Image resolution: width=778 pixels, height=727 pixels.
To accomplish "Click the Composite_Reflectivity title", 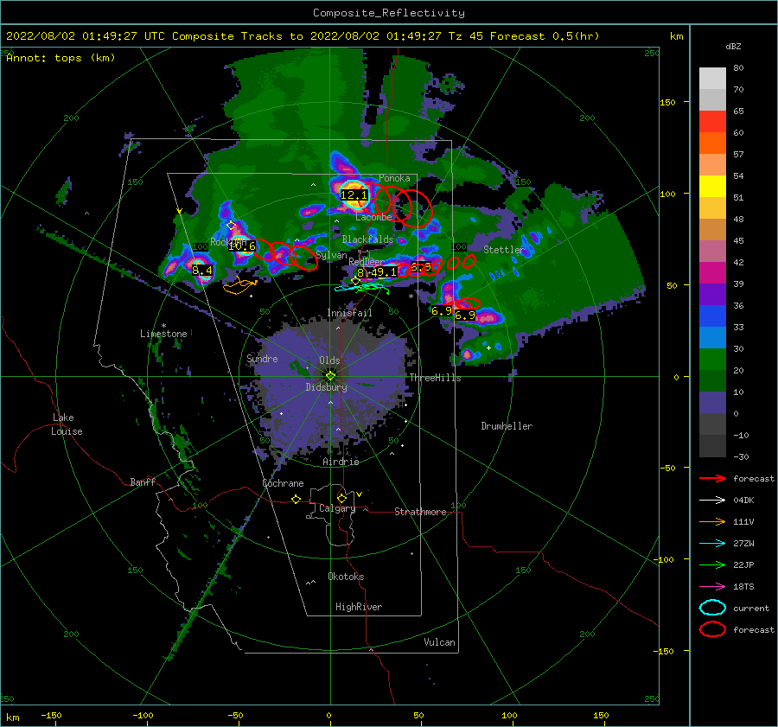I will 388,13.
